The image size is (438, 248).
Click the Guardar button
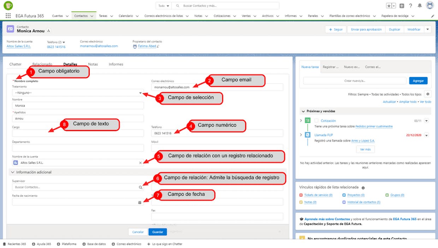pyautogui.click(x=158, y=232)
